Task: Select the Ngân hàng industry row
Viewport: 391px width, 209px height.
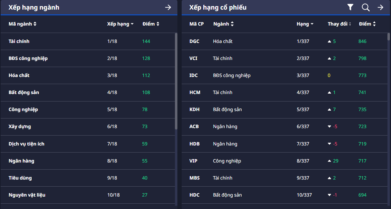Action: 21,161
